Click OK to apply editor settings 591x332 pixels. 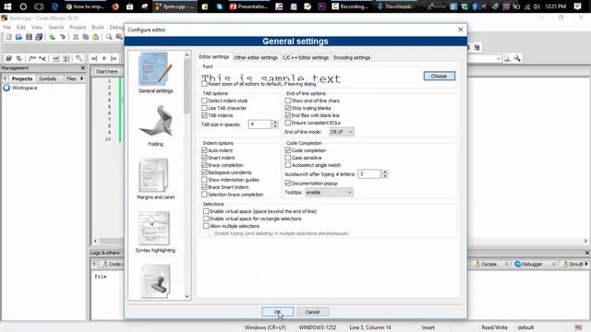[277, 312]
